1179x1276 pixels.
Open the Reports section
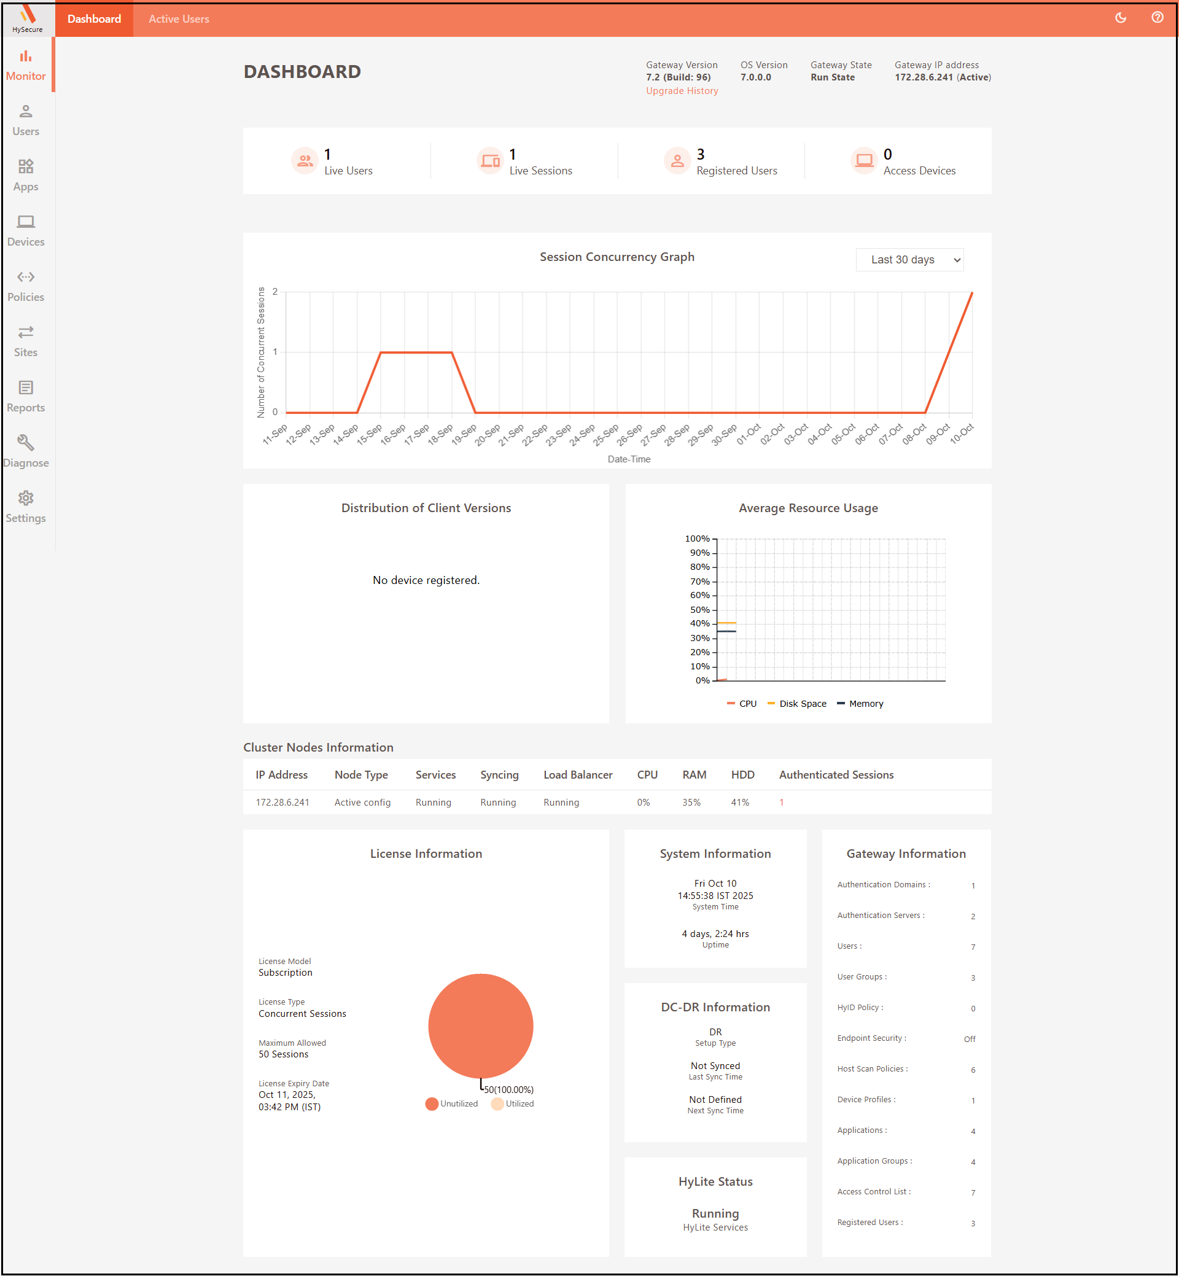pos(26,397)
